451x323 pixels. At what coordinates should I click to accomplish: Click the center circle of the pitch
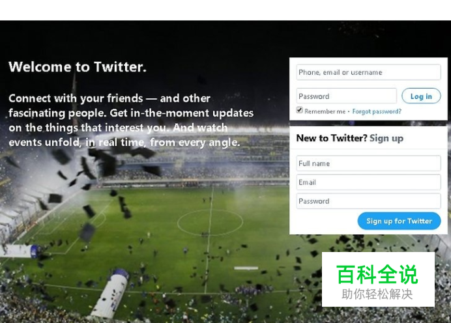(210, 223)
